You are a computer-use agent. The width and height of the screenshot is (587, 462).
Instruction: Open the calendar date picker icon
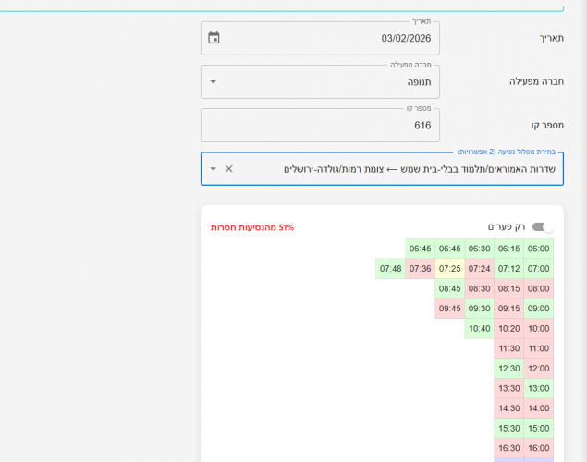(214, 38)
